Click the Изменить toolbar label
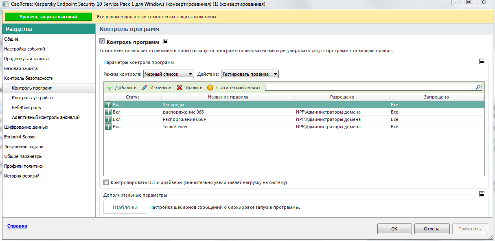This screenshot has width=495, height=241. click(161, 88)
